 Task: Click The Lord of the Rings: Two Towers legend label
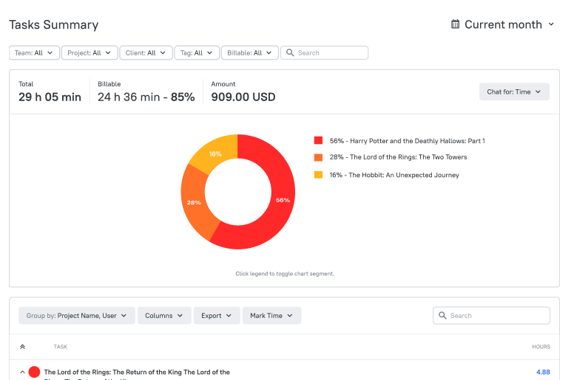pos(398,157)
